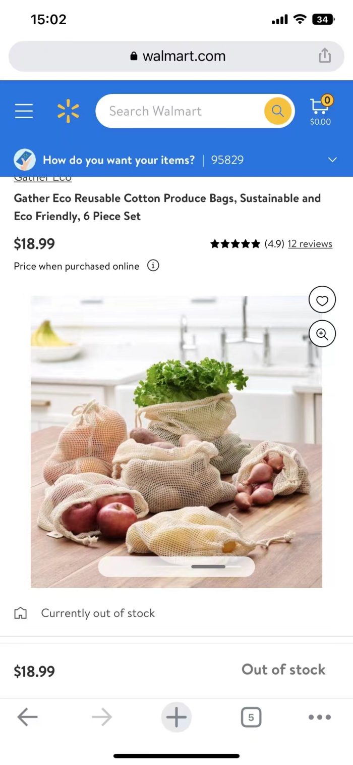Tap the produce bags product image

coord(177,442)
